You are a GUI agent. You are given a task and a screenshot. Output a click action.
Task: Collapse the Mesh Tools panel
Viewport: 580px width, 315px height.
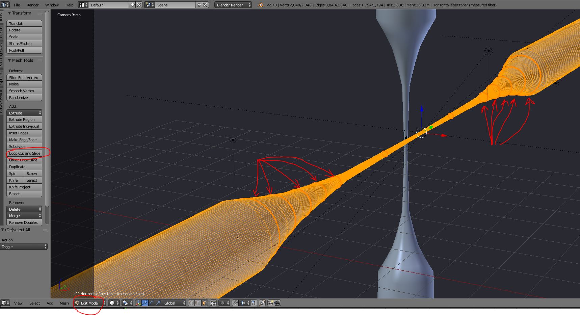9,60
